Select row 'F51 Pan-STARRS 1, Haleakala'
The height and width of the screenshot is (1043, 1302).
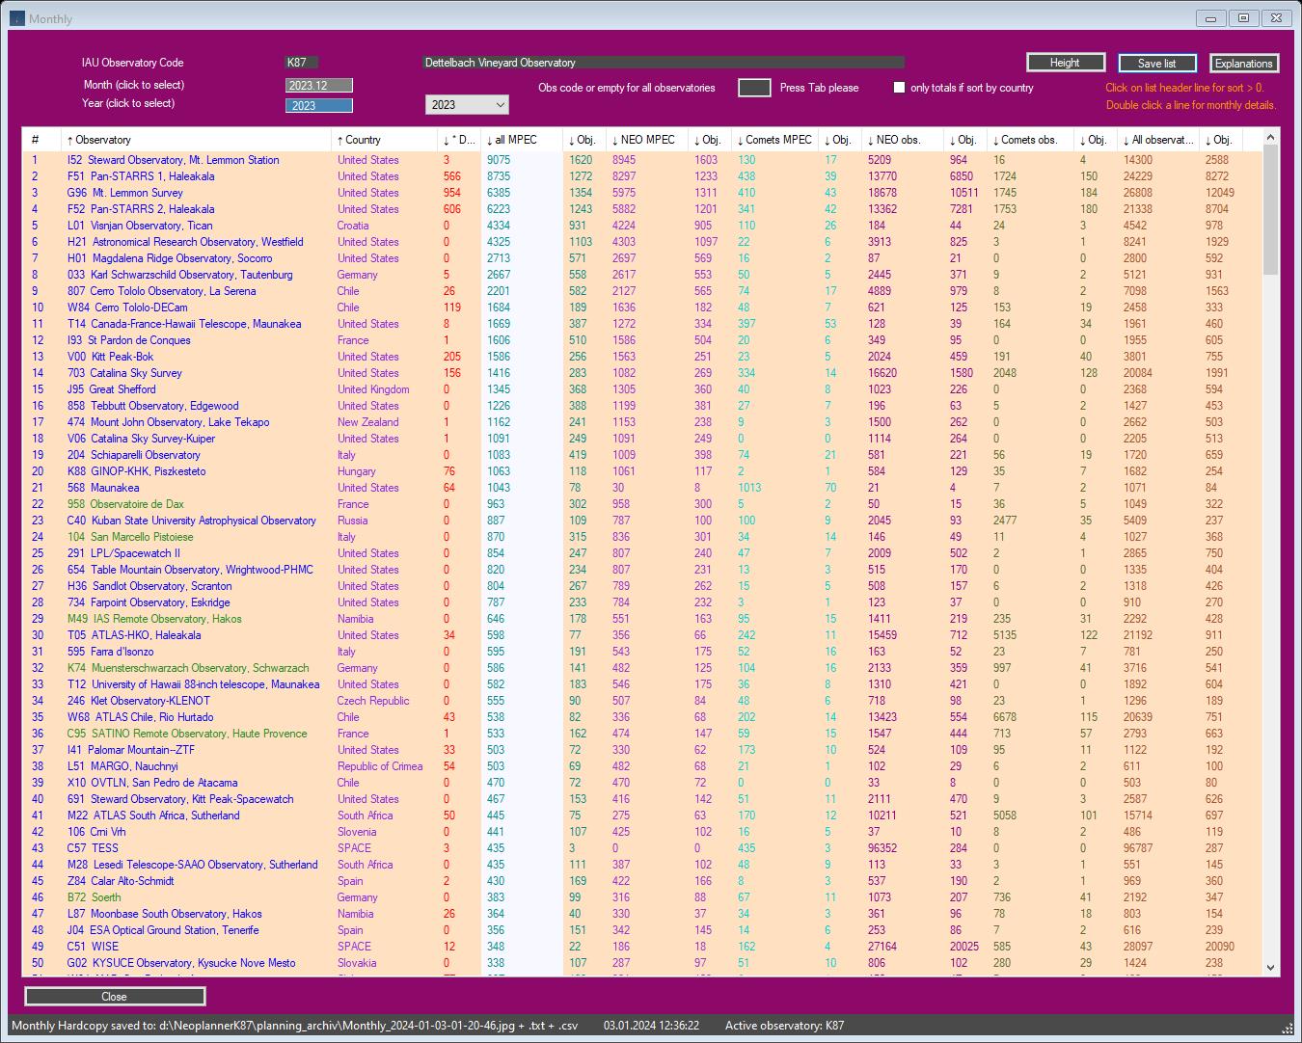point(641,176)
